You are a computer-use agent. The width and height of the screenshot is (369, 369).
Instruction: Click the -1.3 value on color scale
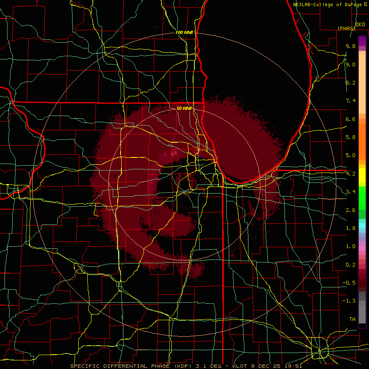coord(349,301)
